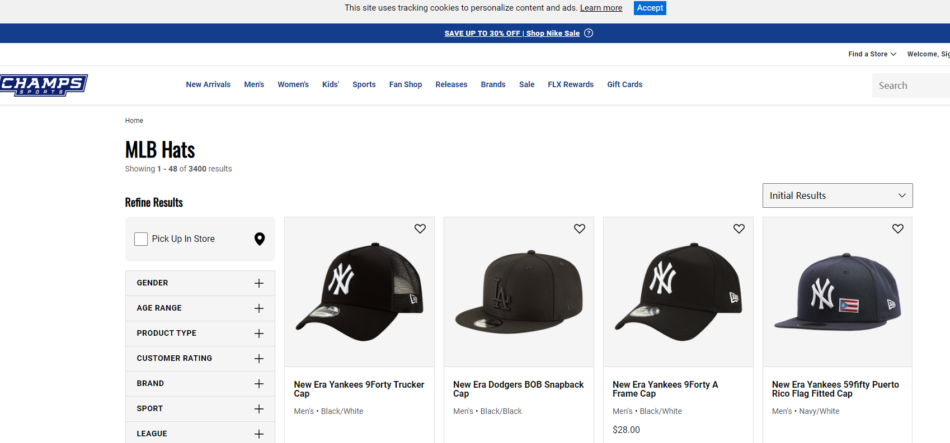View the Yankees Puerto Rico Flag Cap image

tap(838, 292)
